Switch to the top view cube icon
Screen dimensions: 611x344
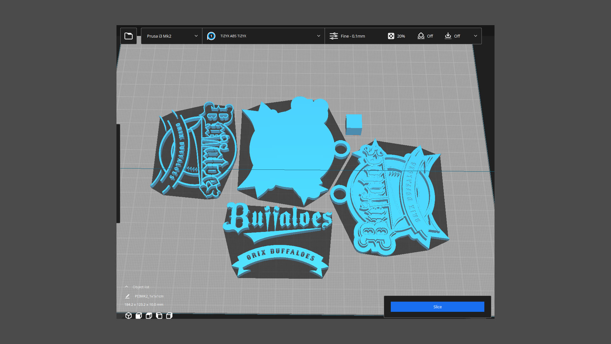(149, 316)
